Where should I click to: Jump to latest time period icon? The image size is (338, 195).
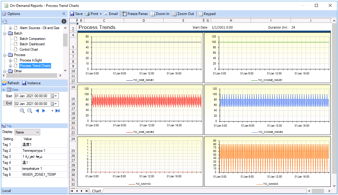[57, 111]
